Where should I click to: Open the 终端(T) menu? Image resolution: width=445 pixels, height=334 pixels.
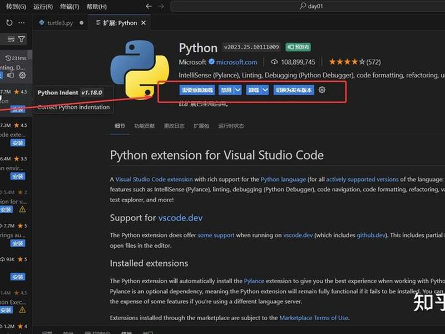70,6
